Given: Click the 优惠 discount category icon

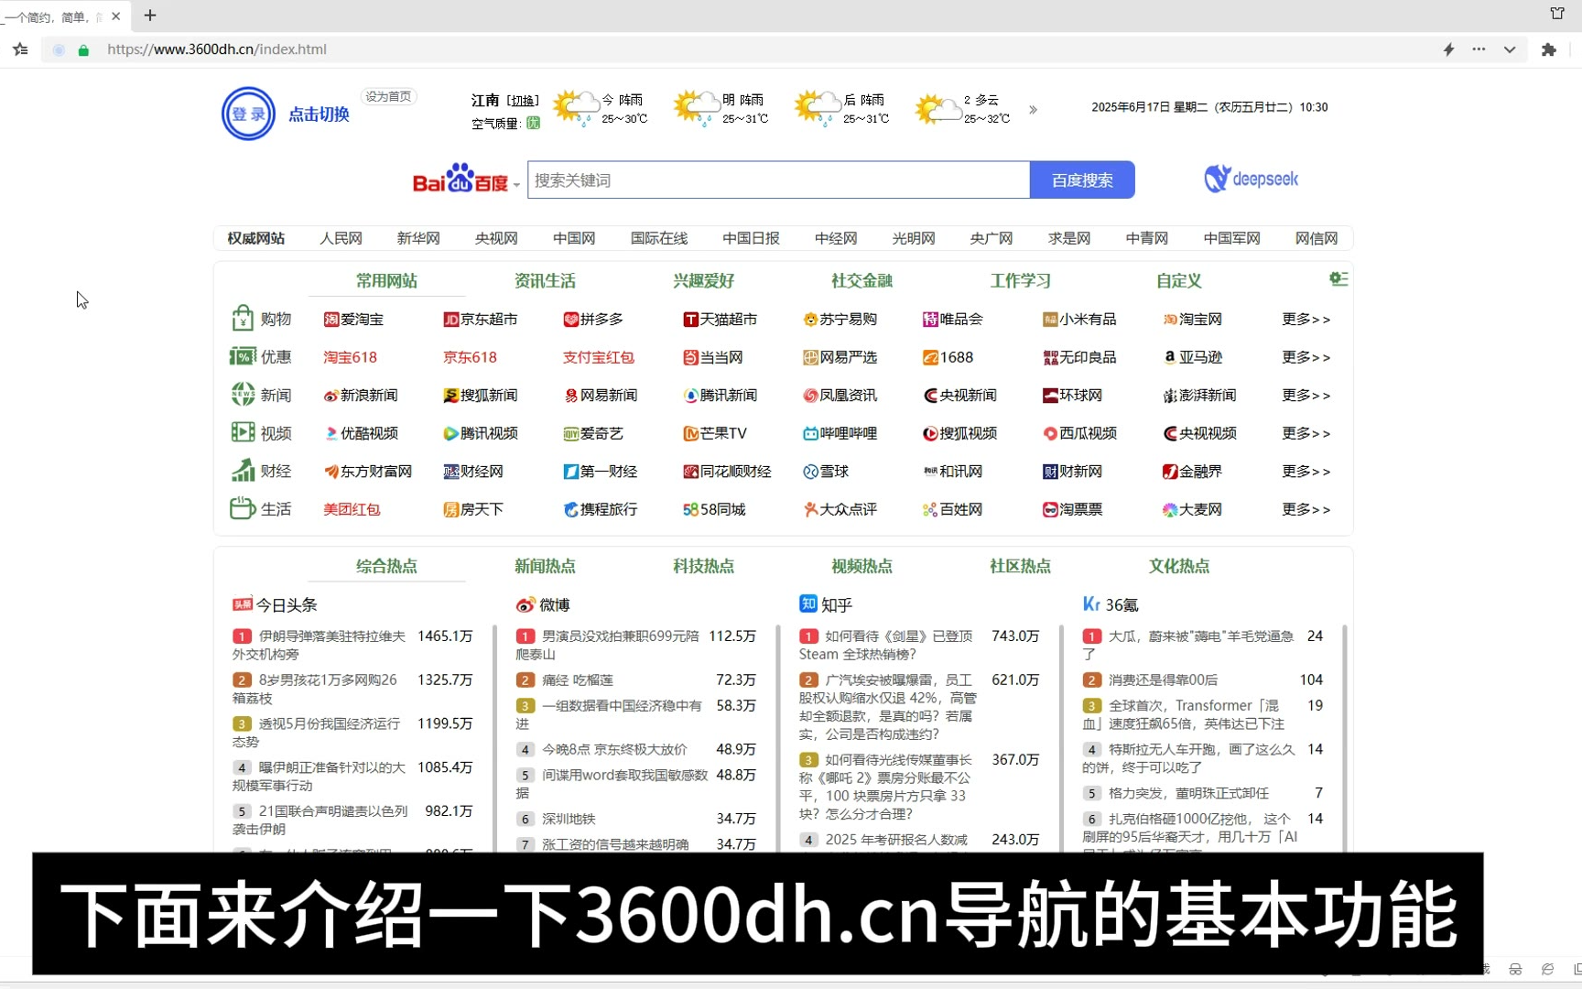Looking at the screenshot, I should [242, 356].
